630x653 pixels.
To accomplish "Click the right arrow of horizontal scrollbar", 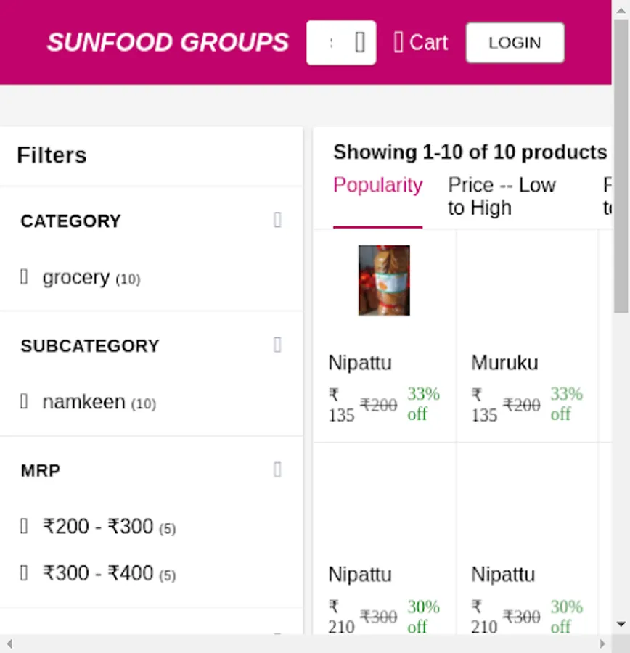I will click(602, 644).
